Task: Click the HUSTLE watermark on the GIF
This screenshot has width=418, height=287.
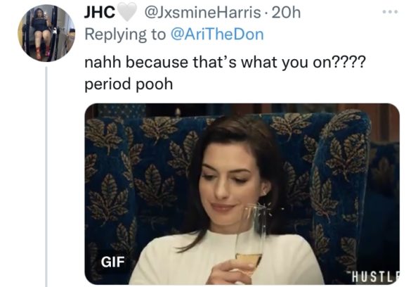Action: pyautogui.click(x=374, y=277)
